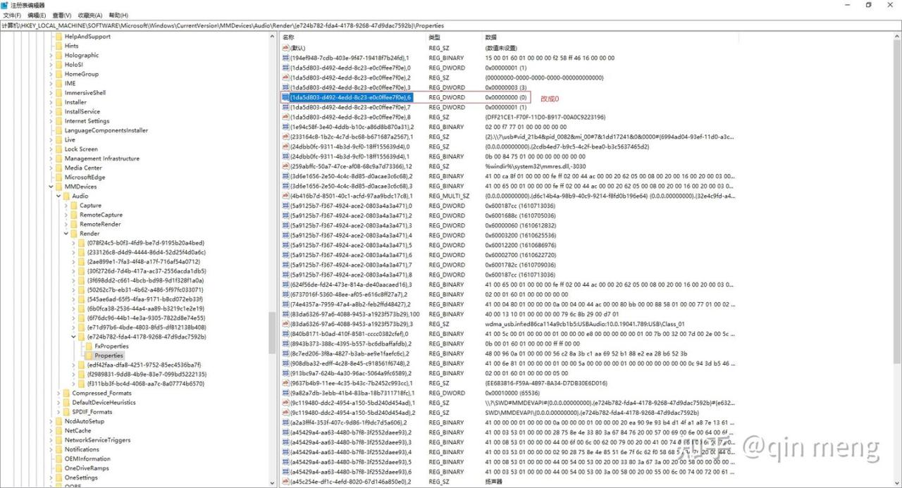This screenshot has width=902, height=488.
Task: Click the Registry Editor icon in title bar
Action: [x=5, y=5]
